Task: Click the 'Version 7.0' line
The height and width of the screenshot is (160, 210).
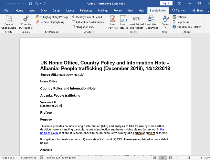Action: (48, 102)
